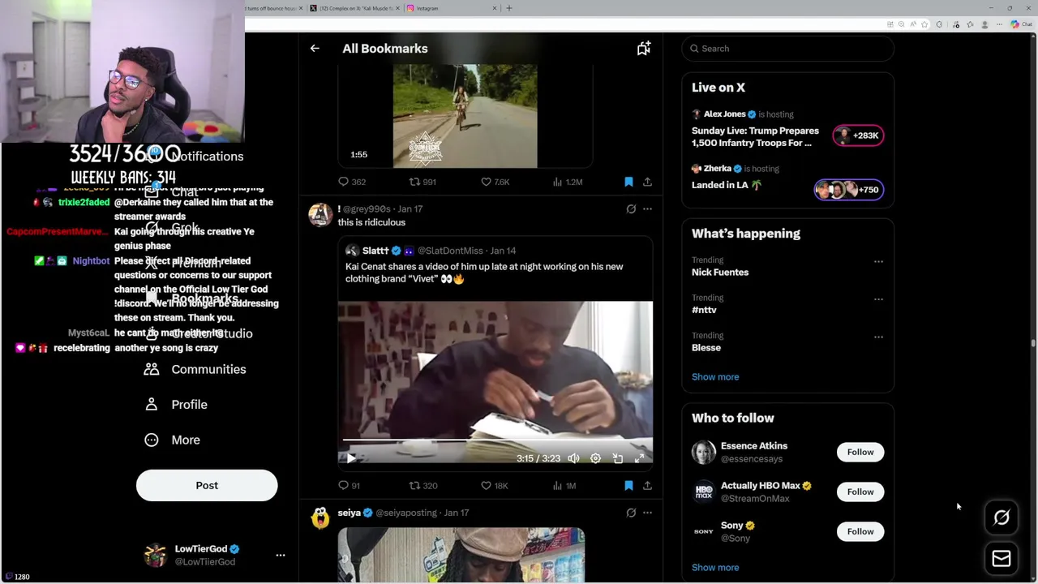1038x584 pixels.
Task: Join Zherka Landed in LA space
Action: coord(727,185)
